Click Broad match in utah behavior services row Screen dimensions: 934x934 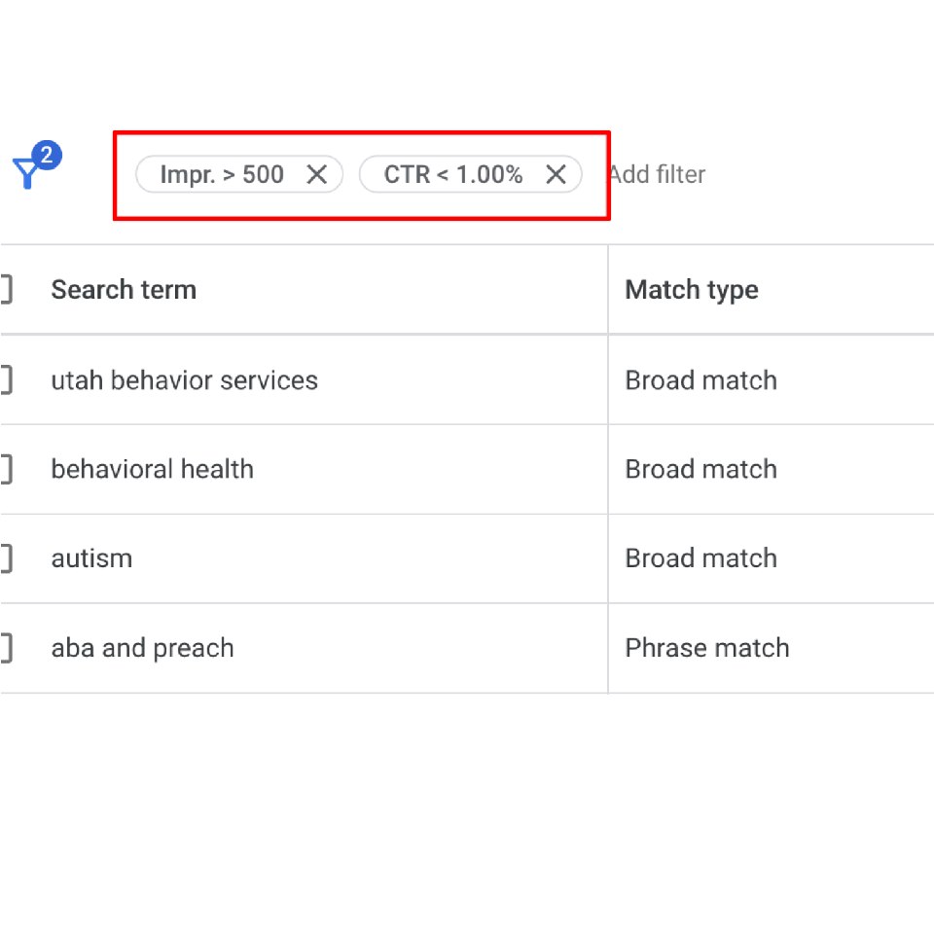point(701,380)
